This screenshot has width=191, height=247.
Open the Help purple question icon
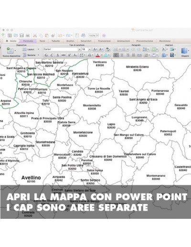click(104, 35)
